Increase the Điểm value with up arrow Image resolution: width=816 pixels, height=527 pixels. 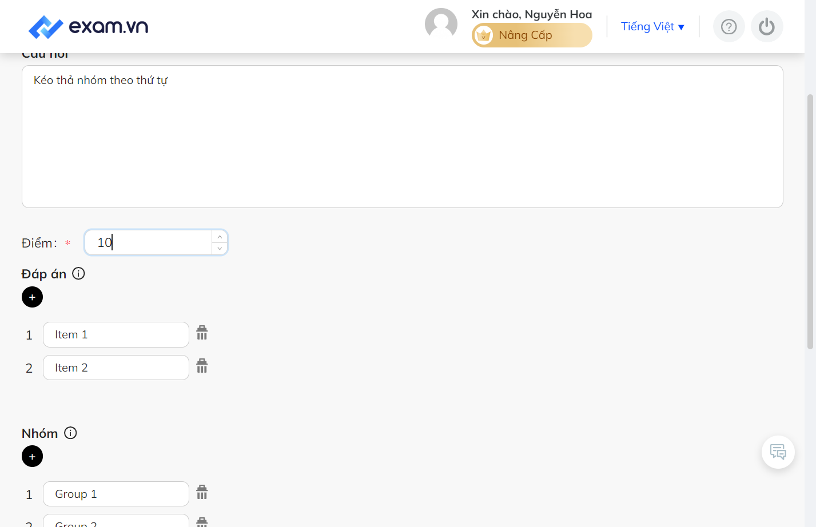coord(220,237)
